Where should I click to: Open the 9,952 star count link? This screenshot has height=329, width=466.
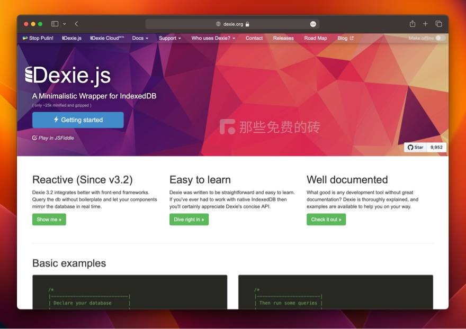click(436, 147)
